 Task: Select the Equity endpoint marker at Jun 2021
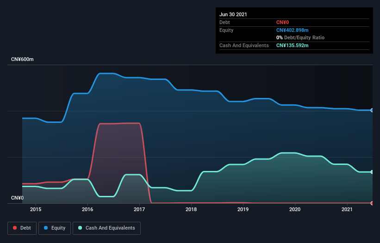click(x=372, y=110)
